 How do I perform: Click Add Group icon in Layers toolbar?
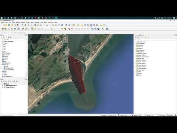(4, 81)
